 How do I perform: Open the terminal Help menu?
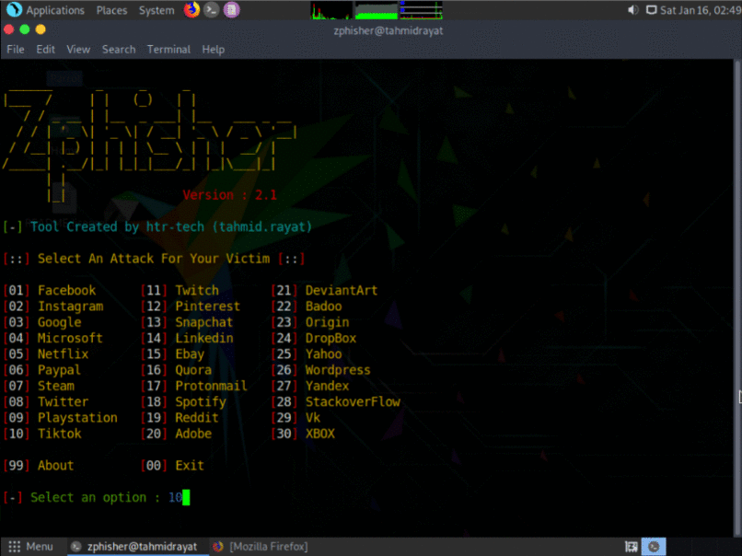tap(213, 49)
